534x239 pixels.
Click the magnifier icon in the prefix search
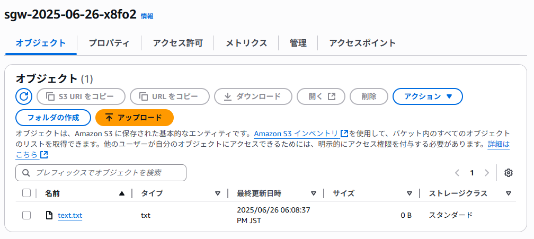[x=26, y=173]
